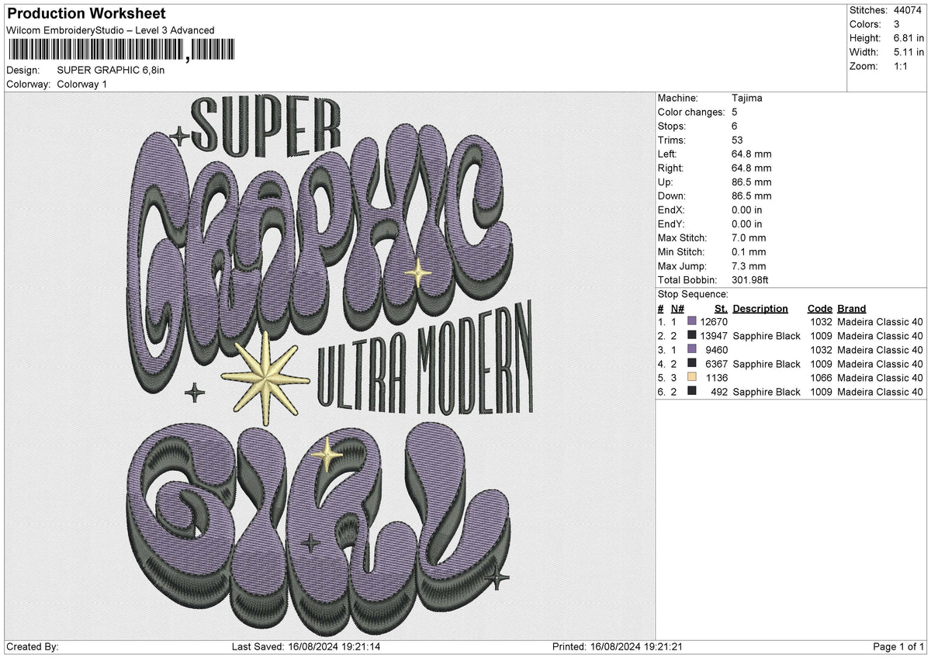Click the black swatch in stop row 492
The width and height of the screenshot is (931, 658).
pyautogui.click(x=692, y=392)
